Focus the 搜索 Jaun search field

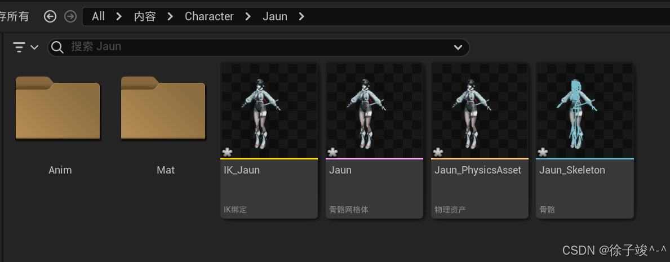pyautogui.click(x=259, y=47)
